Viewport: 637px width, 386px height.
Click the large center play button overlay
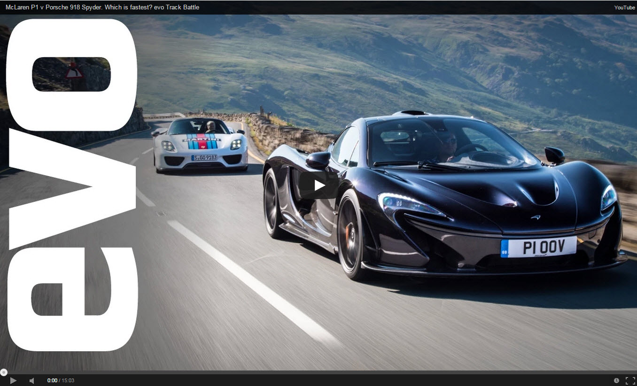point(319,185)
